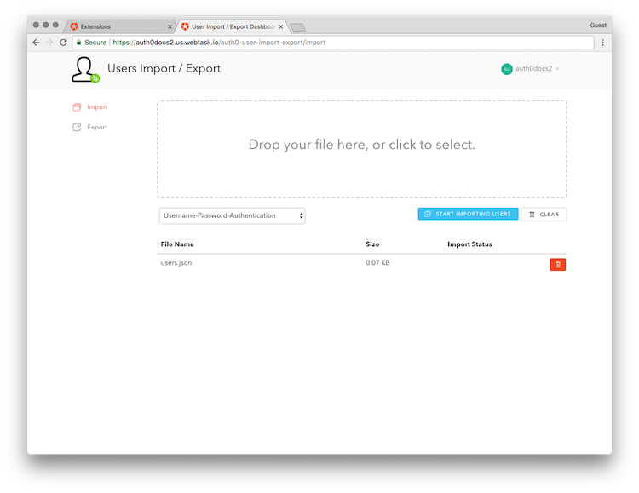The height and width of the screenshot is (493, 639).
Task: Click the Size column header
Action: [372, 244]
